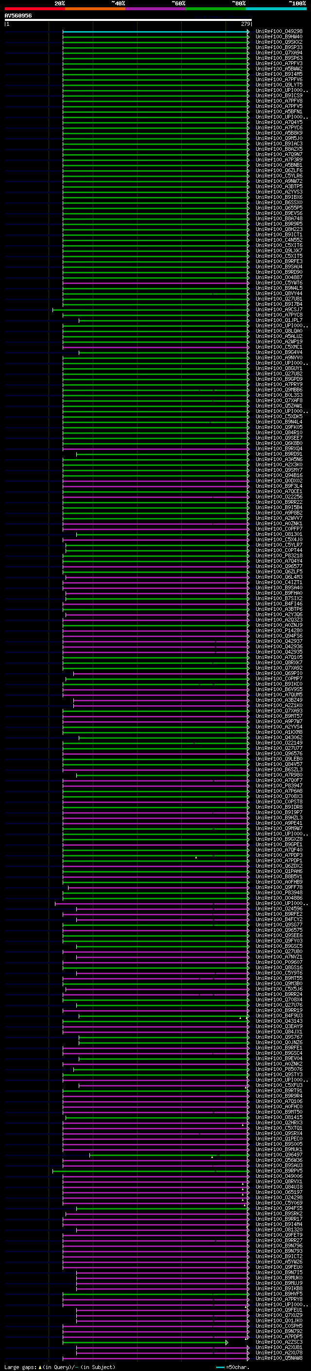This screenshot has width=311, height=1371.
Task: Click the =50char. scale legend
Action: coord(231,1367)
